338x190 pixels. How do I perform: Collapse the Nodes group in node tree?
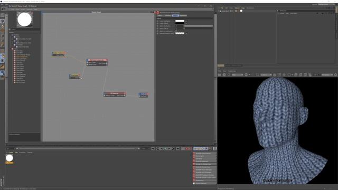(x=13, y=49)
